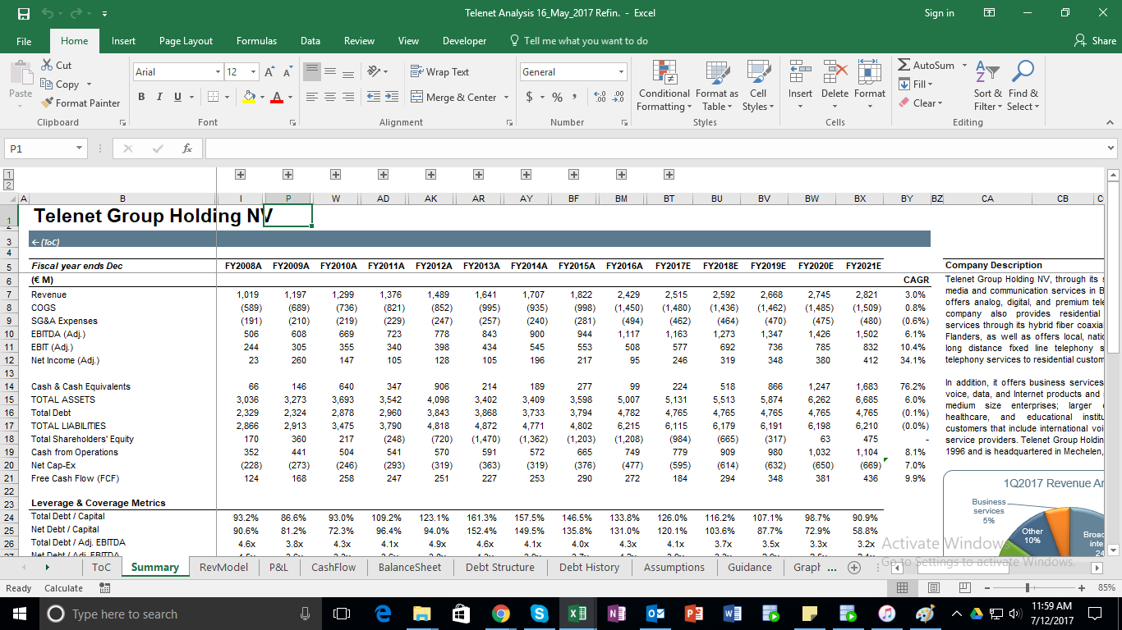Select Normal view in status bar
This screenshot has height=630, width=1122.
903,587
